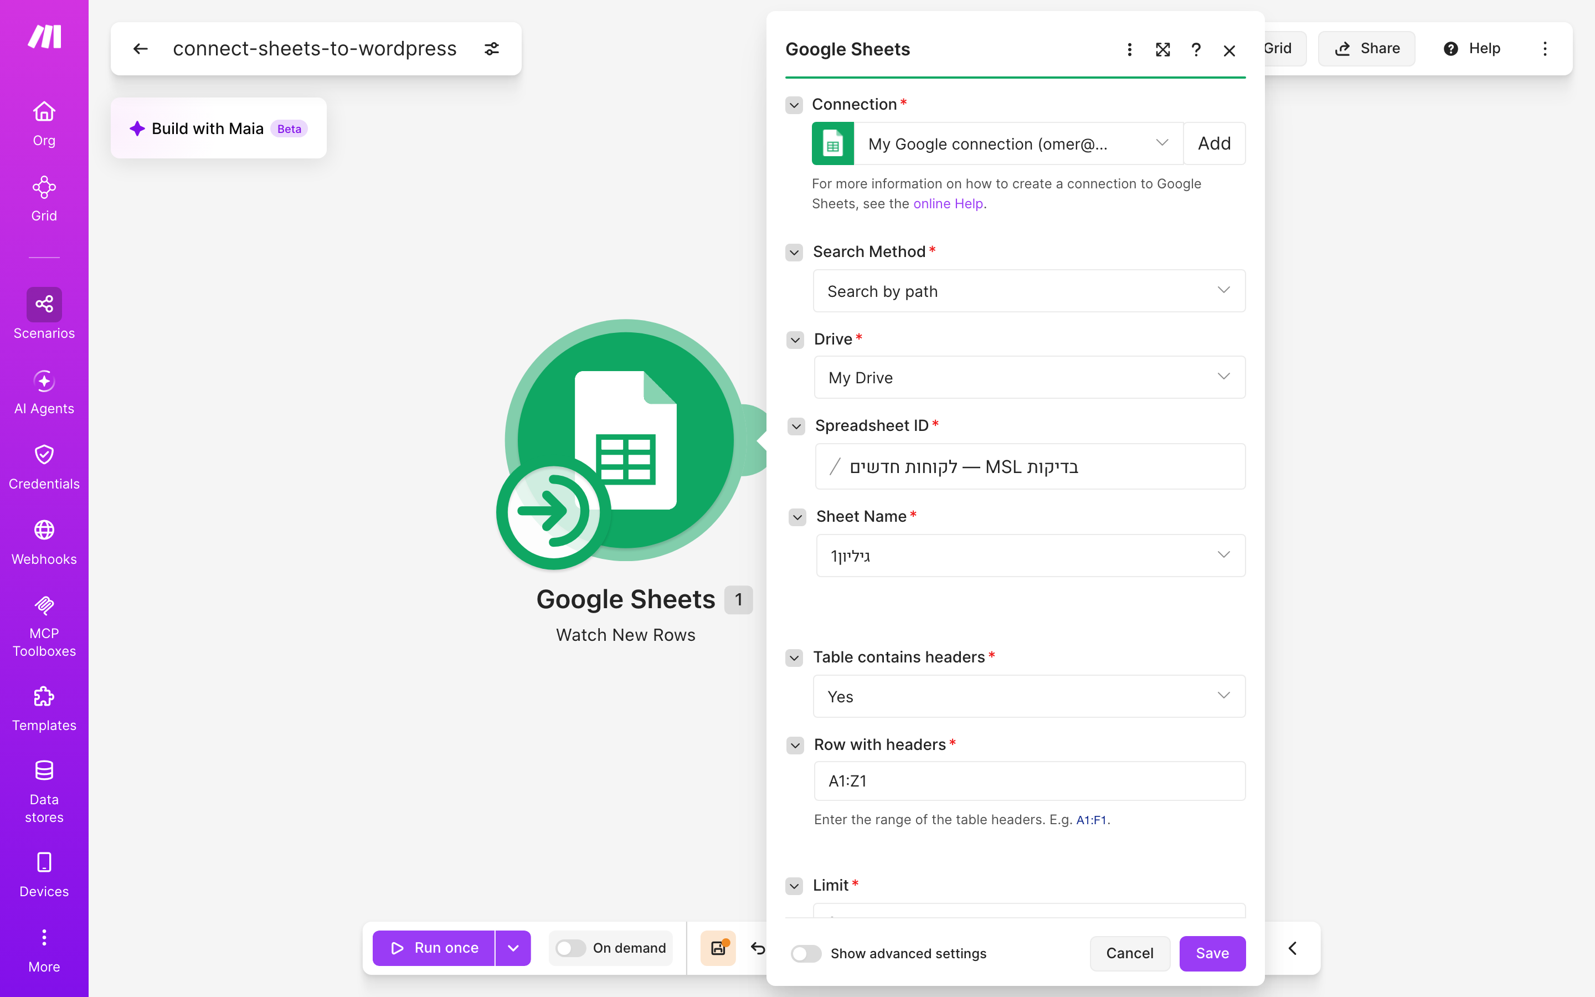Collapse the Row with headers section
1595x997 pixels.
[x=795, y=746]
